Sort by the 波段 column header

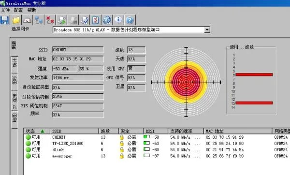pyautogui.click(x=109, y=131)
